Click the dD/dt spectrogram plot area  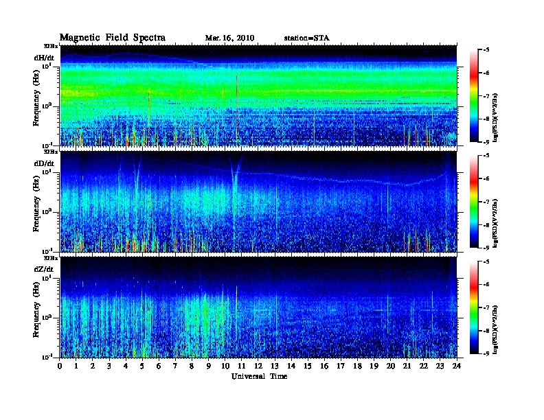tap(258, 202)
